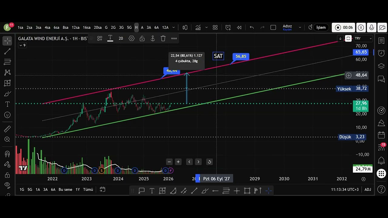Select the 1G date range
388x218 pixels.
click(x=22, y=190)
